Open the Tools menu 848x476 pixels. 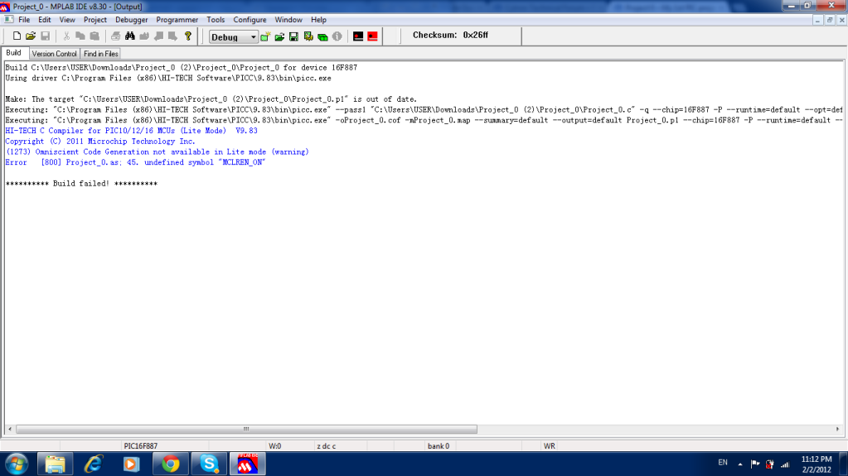click(216, 19)
